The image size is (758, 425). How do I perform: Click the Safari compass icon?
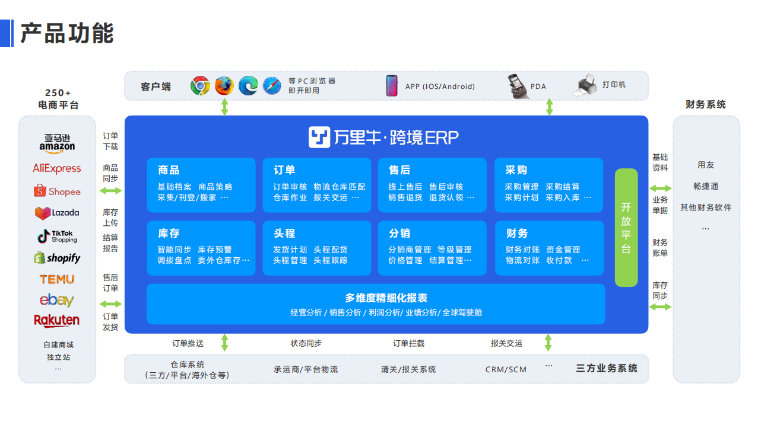tap(272, 86)
